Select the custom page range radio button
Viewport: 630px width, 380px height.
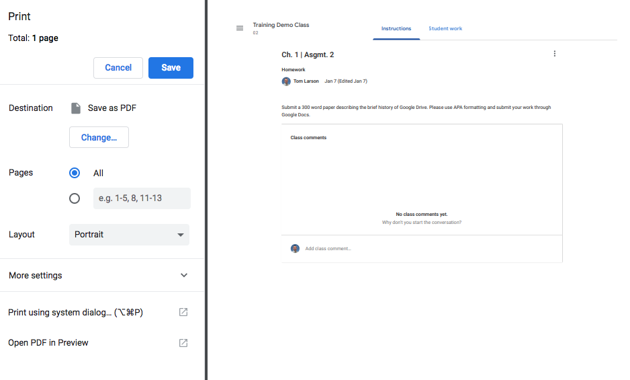[75, 198]
